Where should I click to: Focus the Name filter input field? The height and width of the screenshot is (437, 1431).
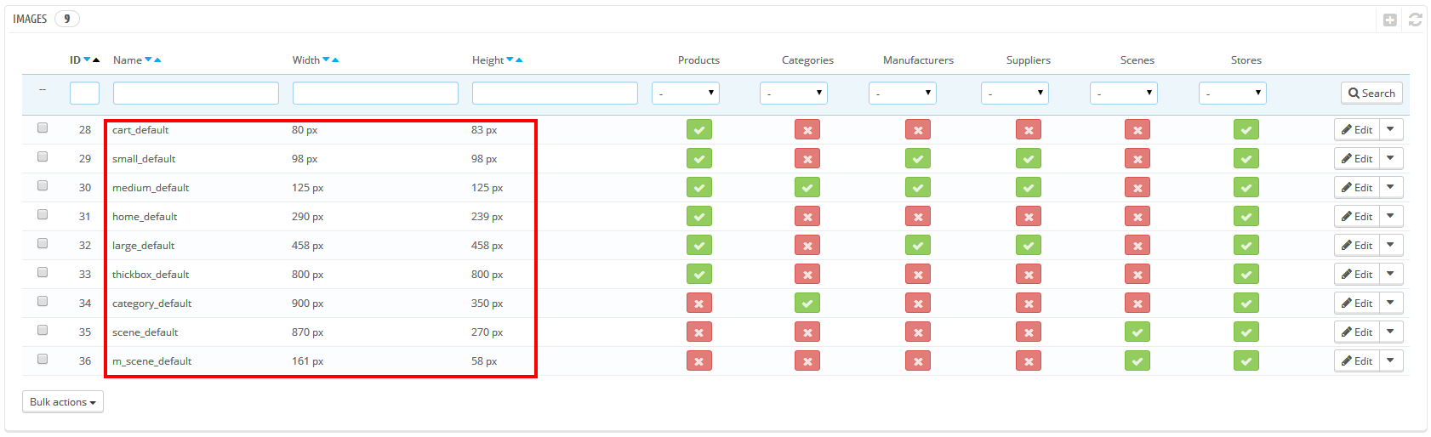pyautogui.click(x=196, y=94)
